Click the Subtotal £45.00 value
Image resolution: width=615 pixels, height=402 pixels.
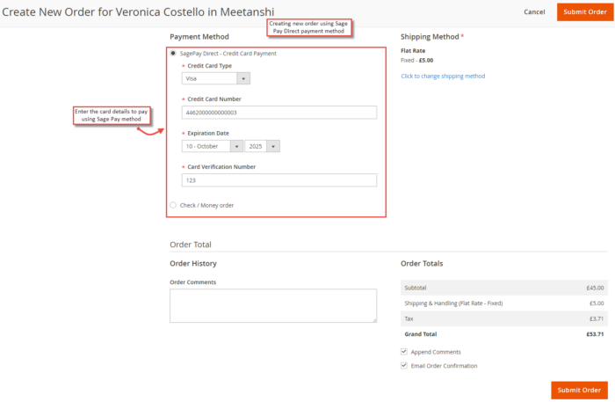(x=595, y=288)
